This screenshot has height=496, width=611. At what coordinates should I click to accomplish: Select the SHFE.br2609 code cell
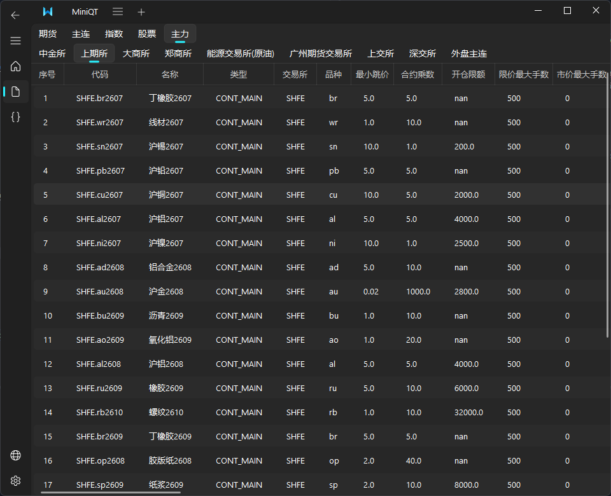99,436
